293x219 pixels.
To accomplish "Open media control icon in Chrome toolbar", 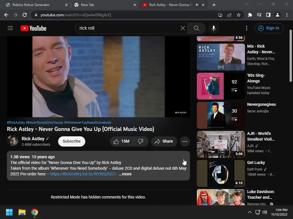I will click(259, 15).
